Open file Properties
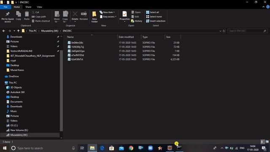 [124, 17]
